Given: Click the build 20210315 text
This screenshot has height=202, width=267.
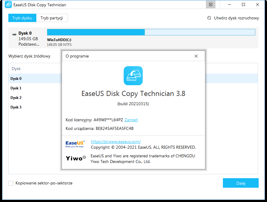Looking at the screenshot, I should 133,104.
